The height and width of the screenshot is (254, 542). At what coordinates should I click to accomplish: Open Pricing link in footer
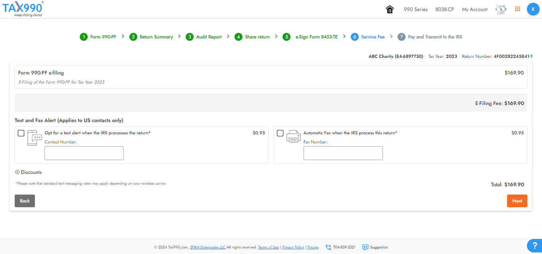click(x=313, y=247)
